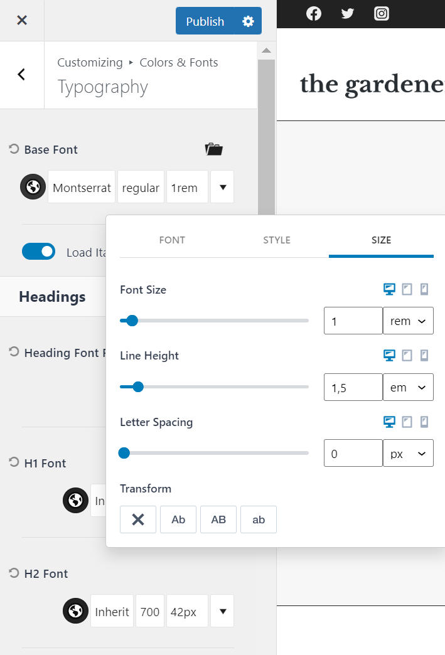Expand the H2 Font options arrow
The image size is (445, 655).
[x=222, y=611]
